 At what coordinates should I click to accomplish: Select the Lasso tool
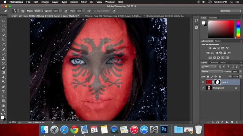tap(3, 31)
